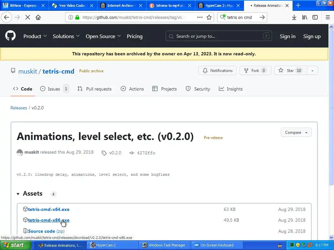Screen dimensions: 334x250
Task: Download tetris-cmd-x64.exe
Action: click(49, 209)
